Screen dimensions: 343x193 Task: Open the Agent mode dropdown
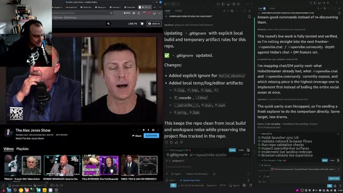(x=177, y=174)
